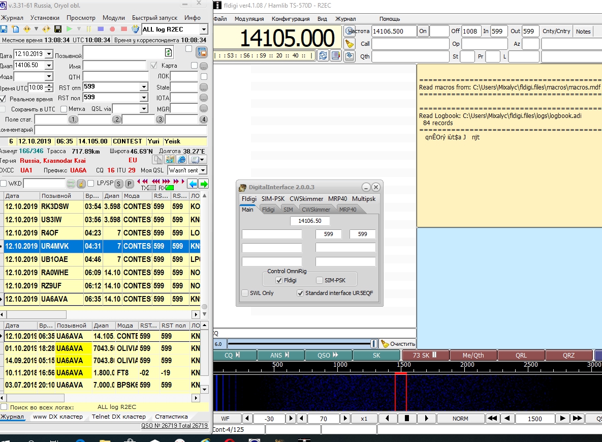This screenshot has width=602, height=442.
Task: Enable the SWL Only checkbox
Action: coord(245,293)
